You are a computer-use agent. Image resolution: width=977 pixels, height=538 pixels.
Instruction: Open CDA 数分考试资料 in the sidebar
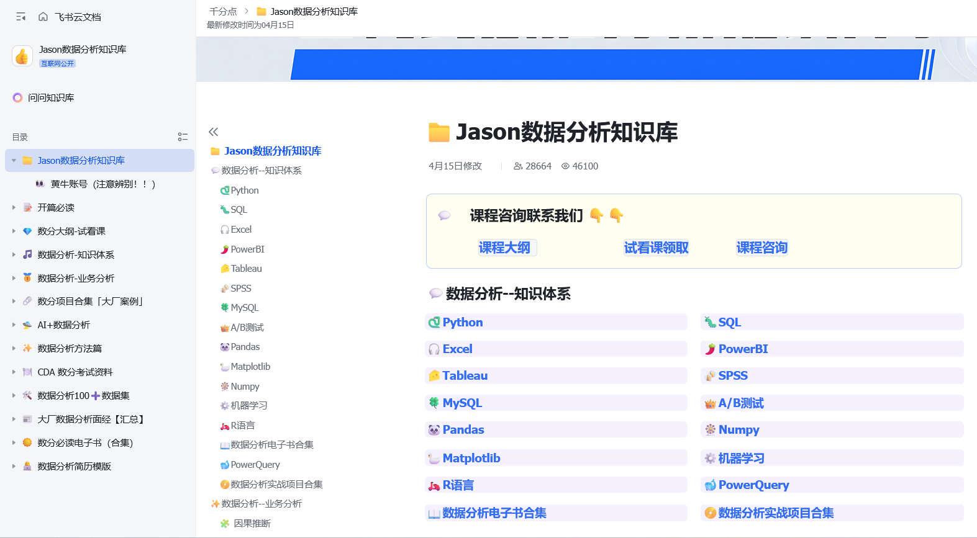[x=75, y=372]
